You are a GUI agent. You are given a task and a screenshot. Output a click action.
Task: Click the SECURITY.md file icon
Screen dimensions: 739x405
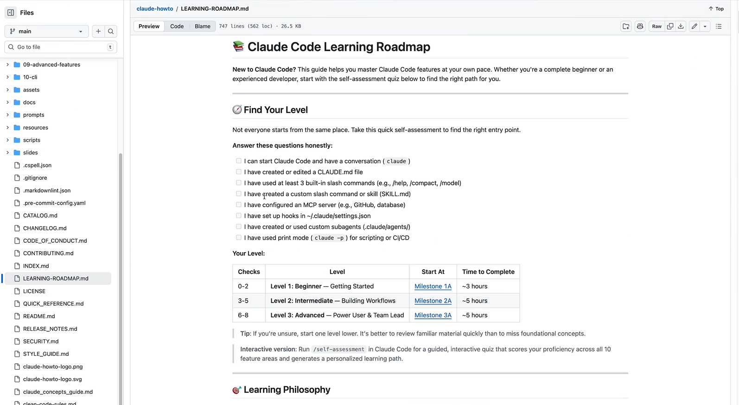tap(17, 342)
